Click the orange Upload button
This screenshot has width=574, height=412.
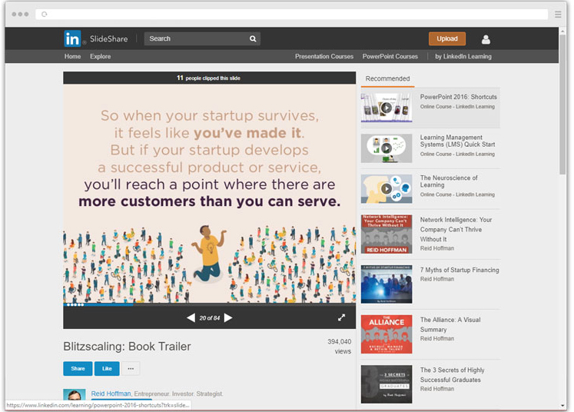click(x=446, y=38)
